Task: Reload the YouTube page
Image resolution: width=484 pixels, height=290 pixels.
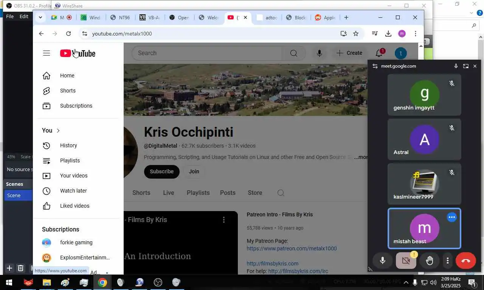Action: point(68,34)
